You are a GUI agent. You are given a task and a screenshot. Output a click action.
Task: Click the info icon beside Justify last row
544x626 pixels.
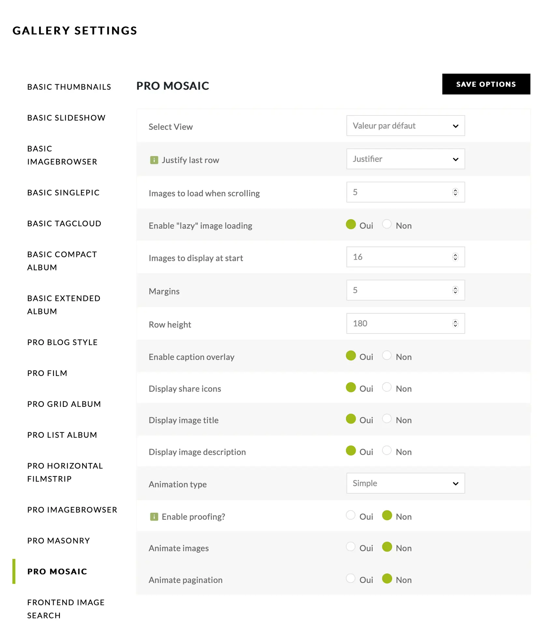(154, 160)
